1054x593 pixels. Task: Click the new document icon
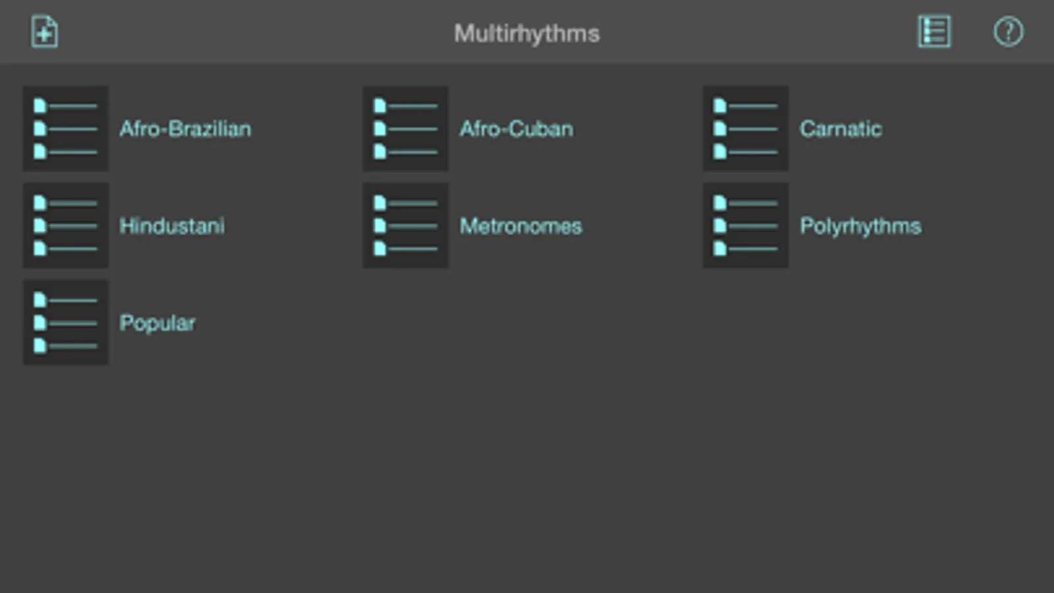pyautogui.click(x=44, y=32)
